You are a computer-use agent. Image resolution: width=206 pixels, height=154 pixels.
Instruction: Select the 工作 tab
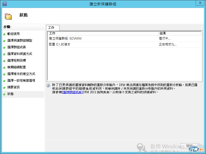tap(53, 28)
